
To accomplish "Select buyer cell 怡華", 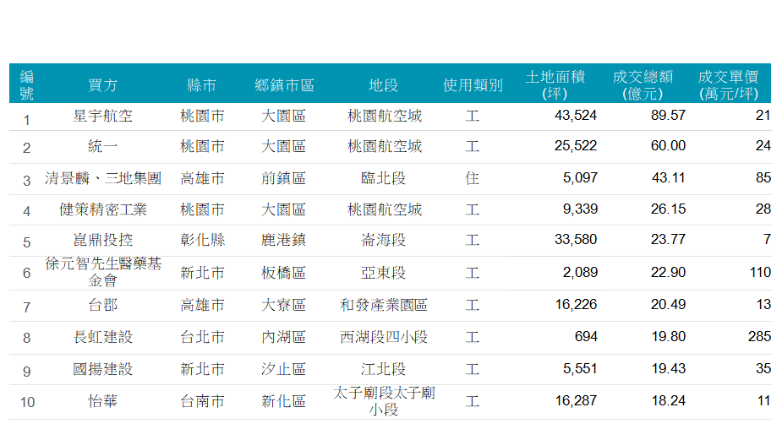I will point(103,401).
